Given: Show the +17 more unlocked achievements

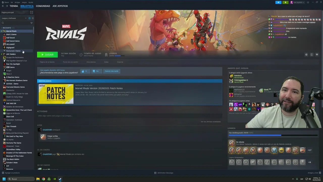Looking at the screenshot, I should (310, 150).
